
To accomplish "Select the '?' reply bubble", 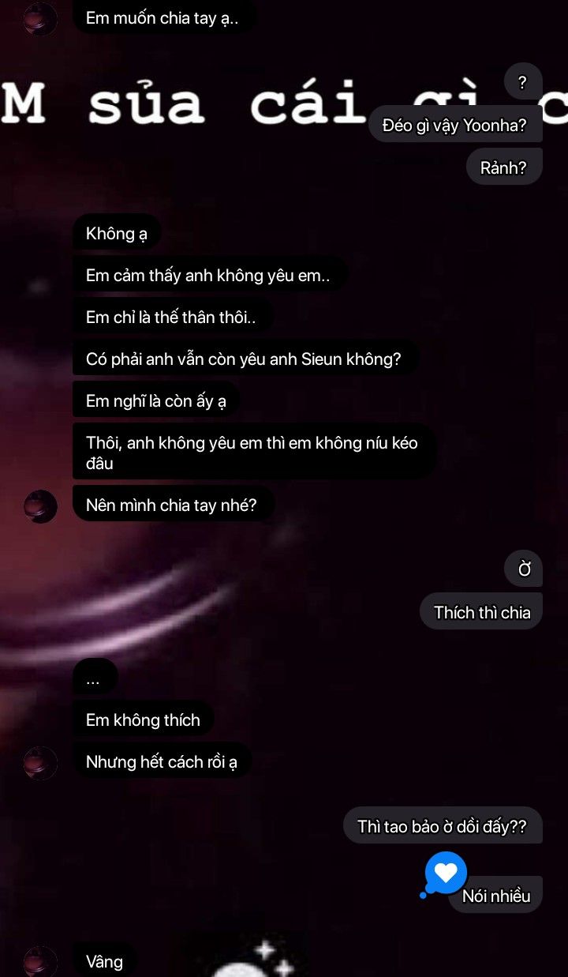I will 523,82.
